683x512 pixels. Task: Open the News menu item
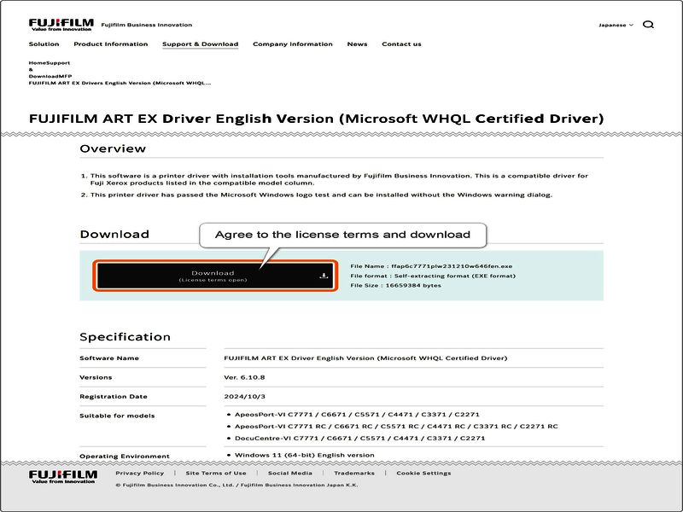[x=357, y=44]
